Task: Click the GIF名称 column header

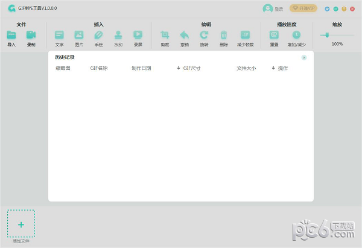Action: click(99, 68)
